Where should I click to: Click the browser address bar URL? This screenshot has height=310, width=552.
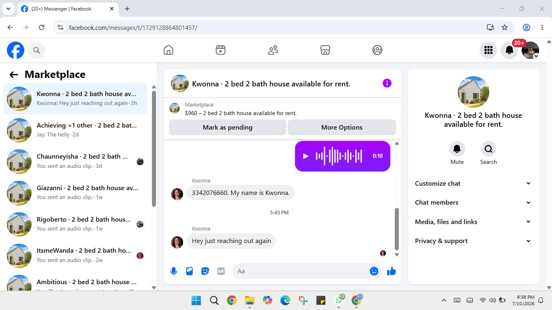[x=133, y=27]
